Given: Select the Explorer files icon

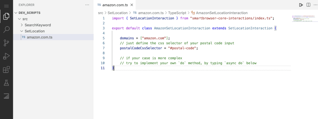Looking at the screenshot, I should tap(7, 16).
